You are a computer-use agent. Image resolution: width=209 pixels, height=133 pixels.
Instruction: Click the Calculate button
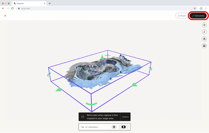198,16
